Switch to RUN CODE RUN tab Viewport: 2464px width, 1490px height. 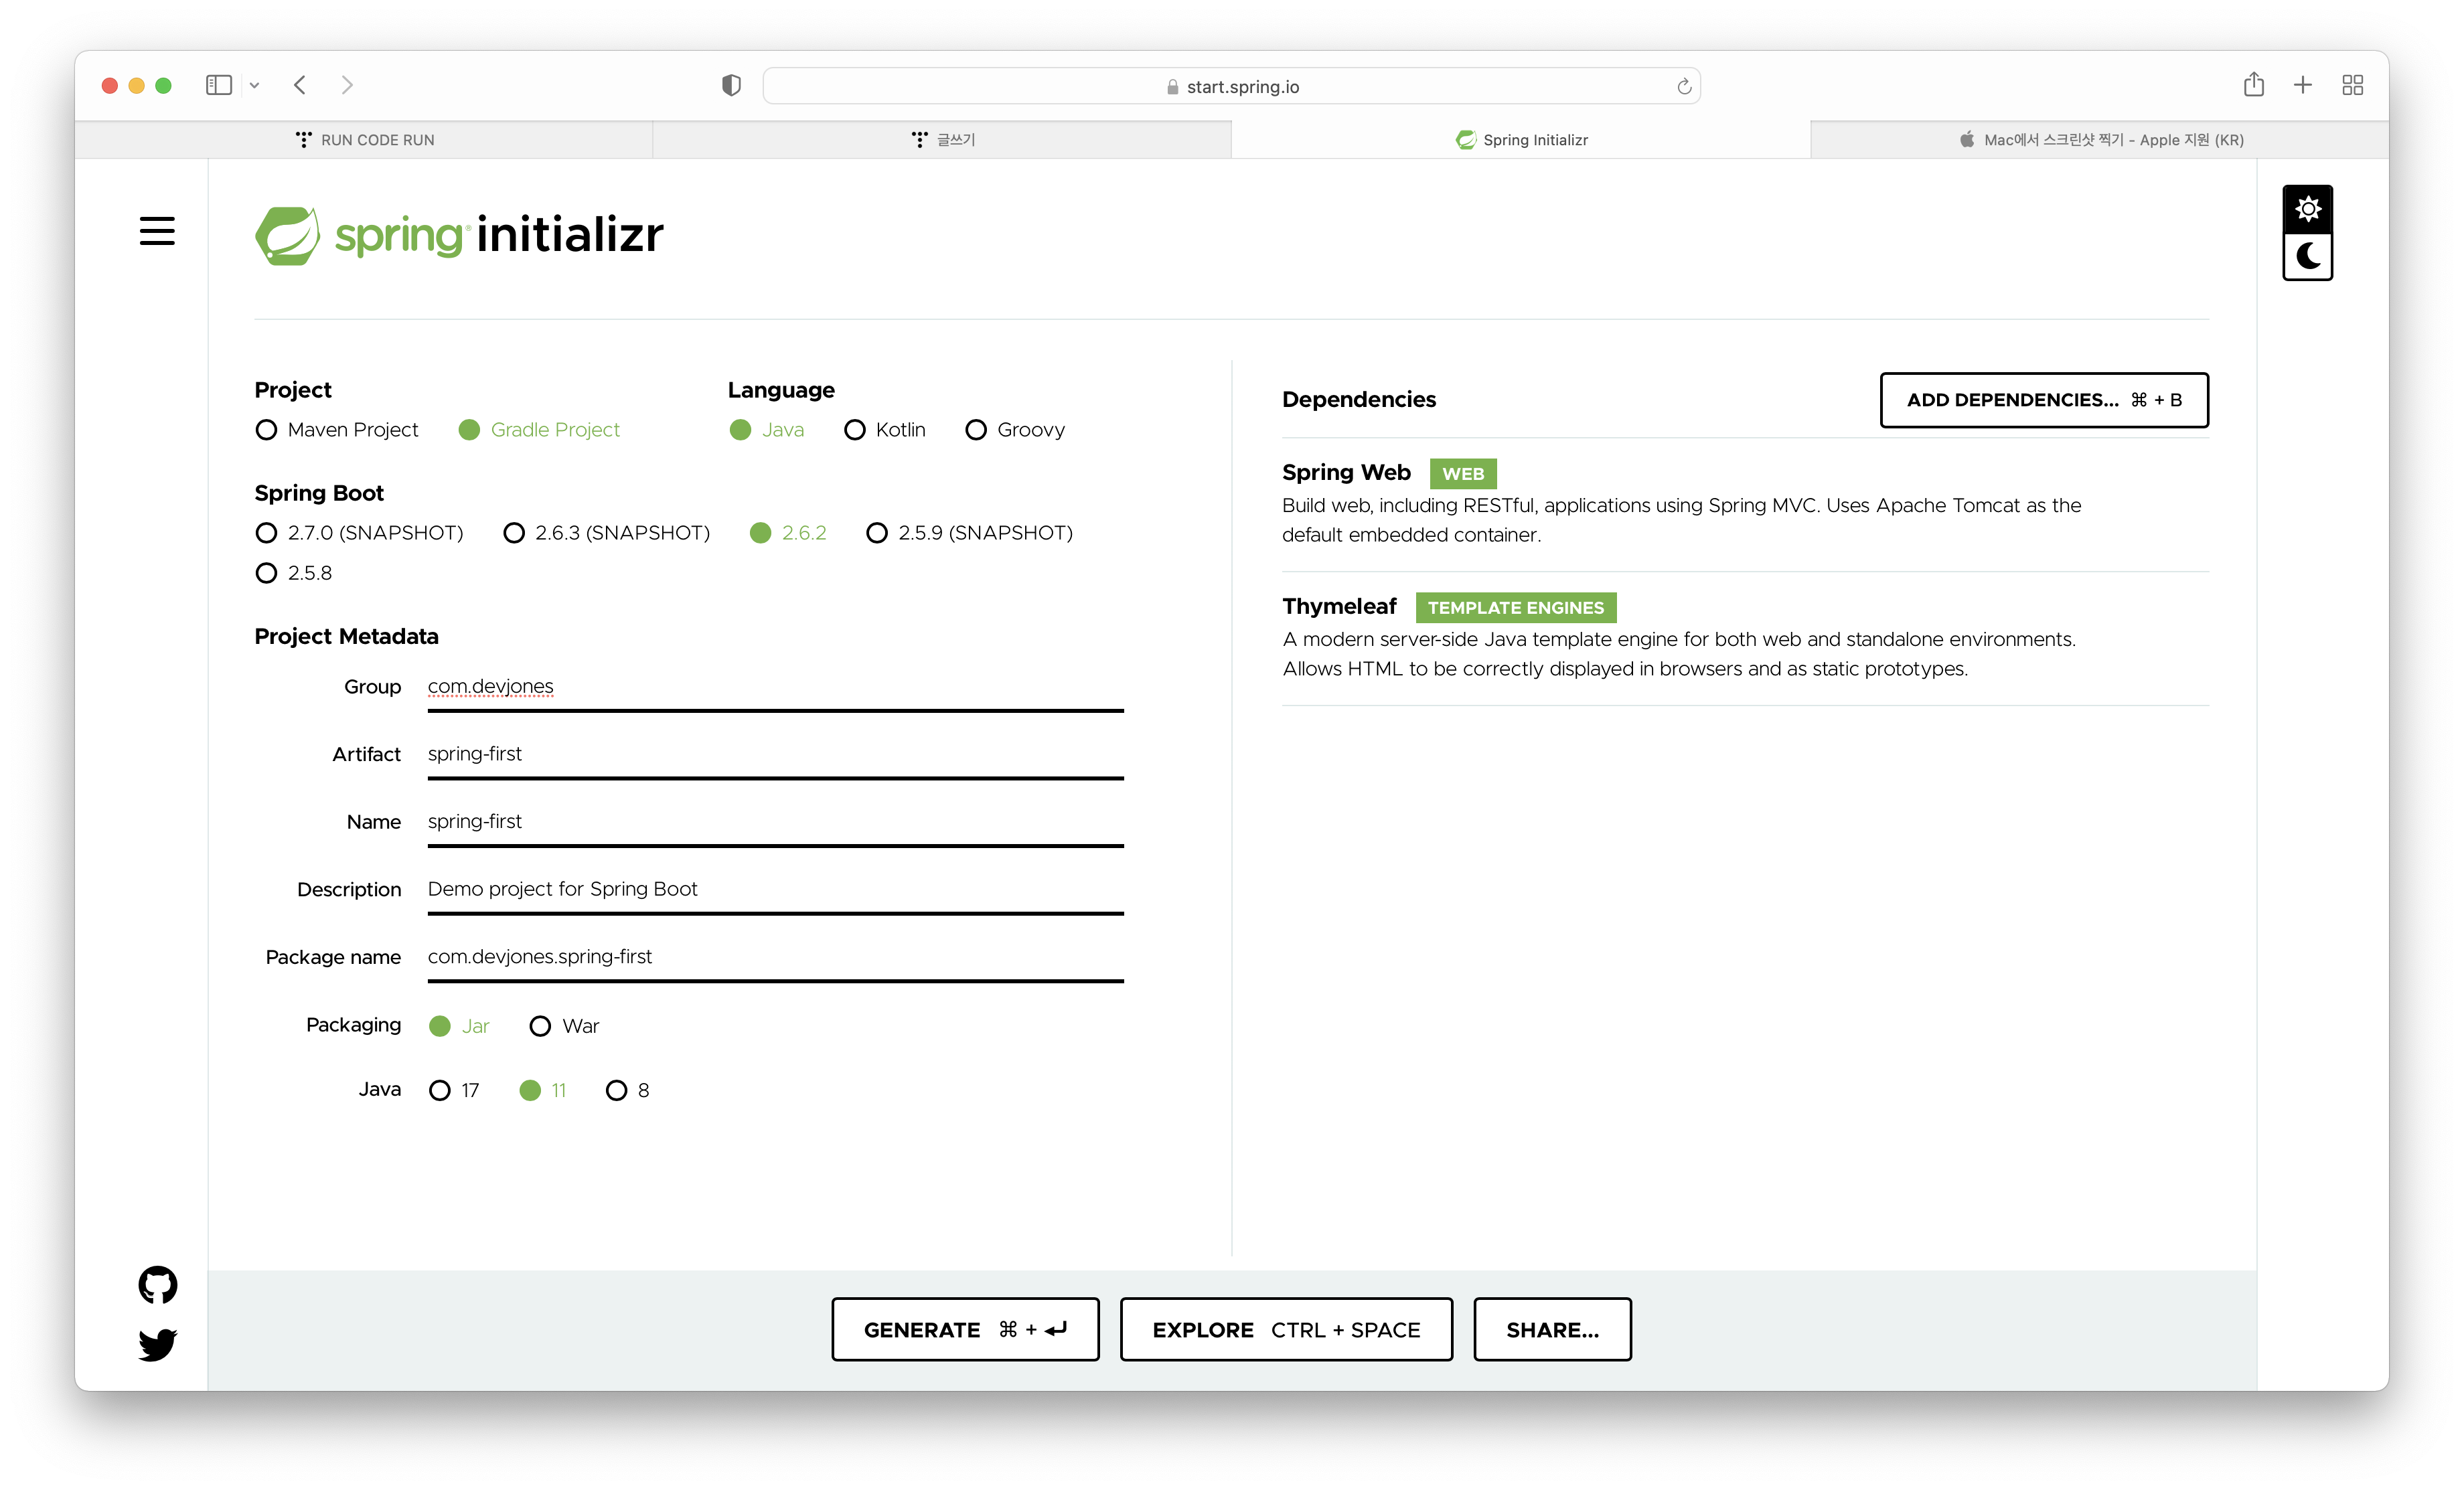(x=364, y=140)
